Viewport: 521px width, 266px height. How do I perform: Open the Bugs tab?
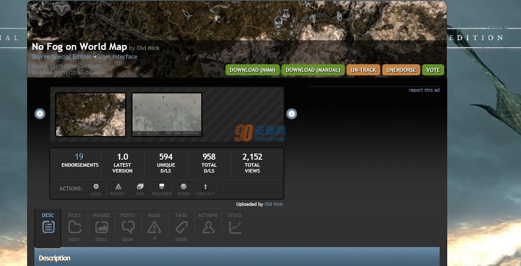tap(154, 227)
